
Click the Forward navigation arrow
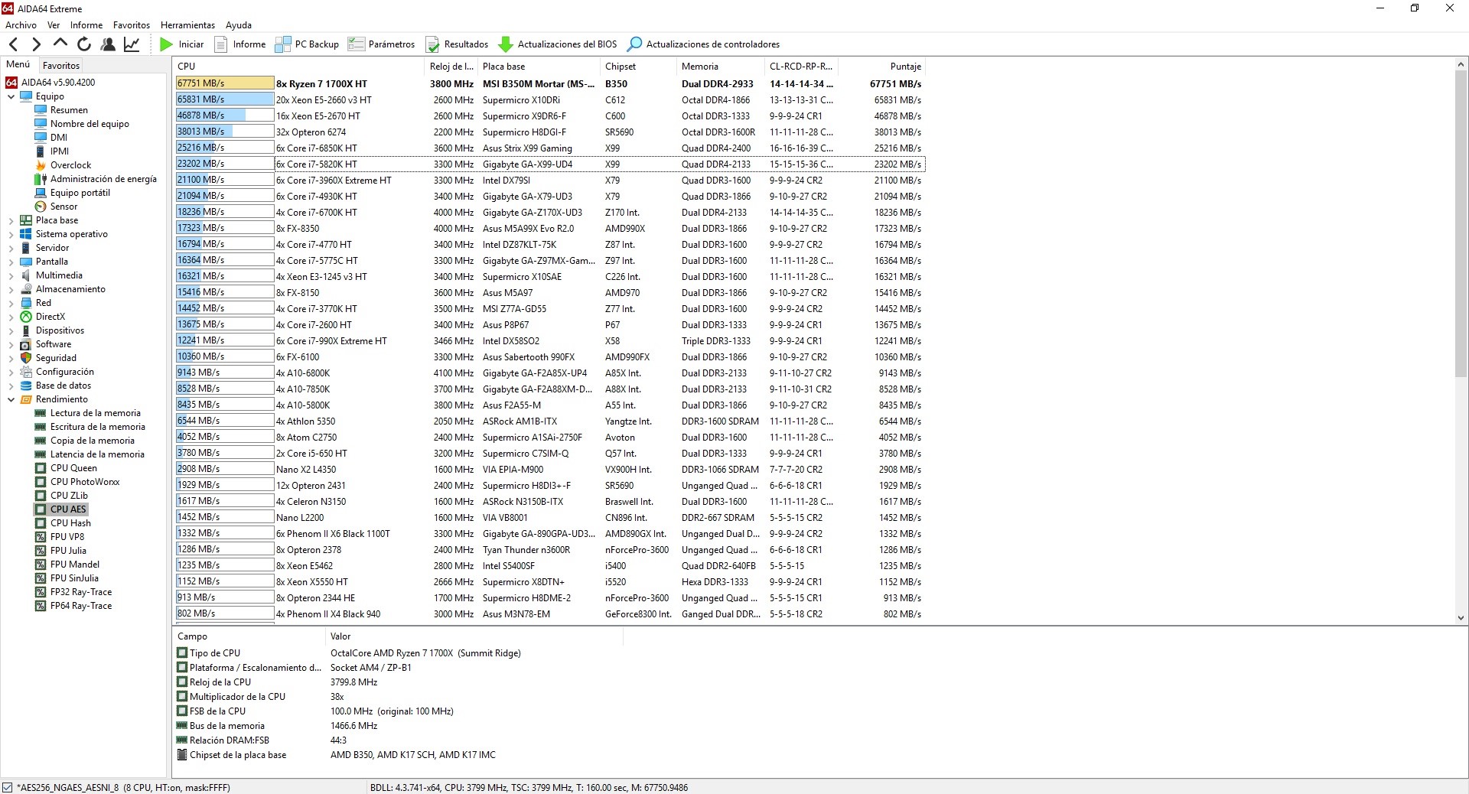36,44
